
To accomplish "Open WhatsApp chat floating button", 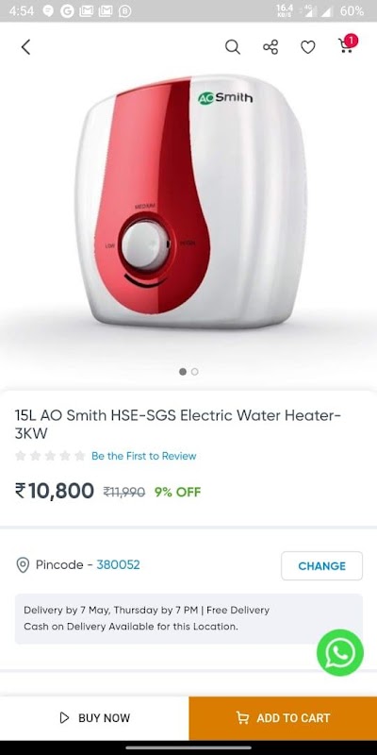I will (x=340, y=652).
